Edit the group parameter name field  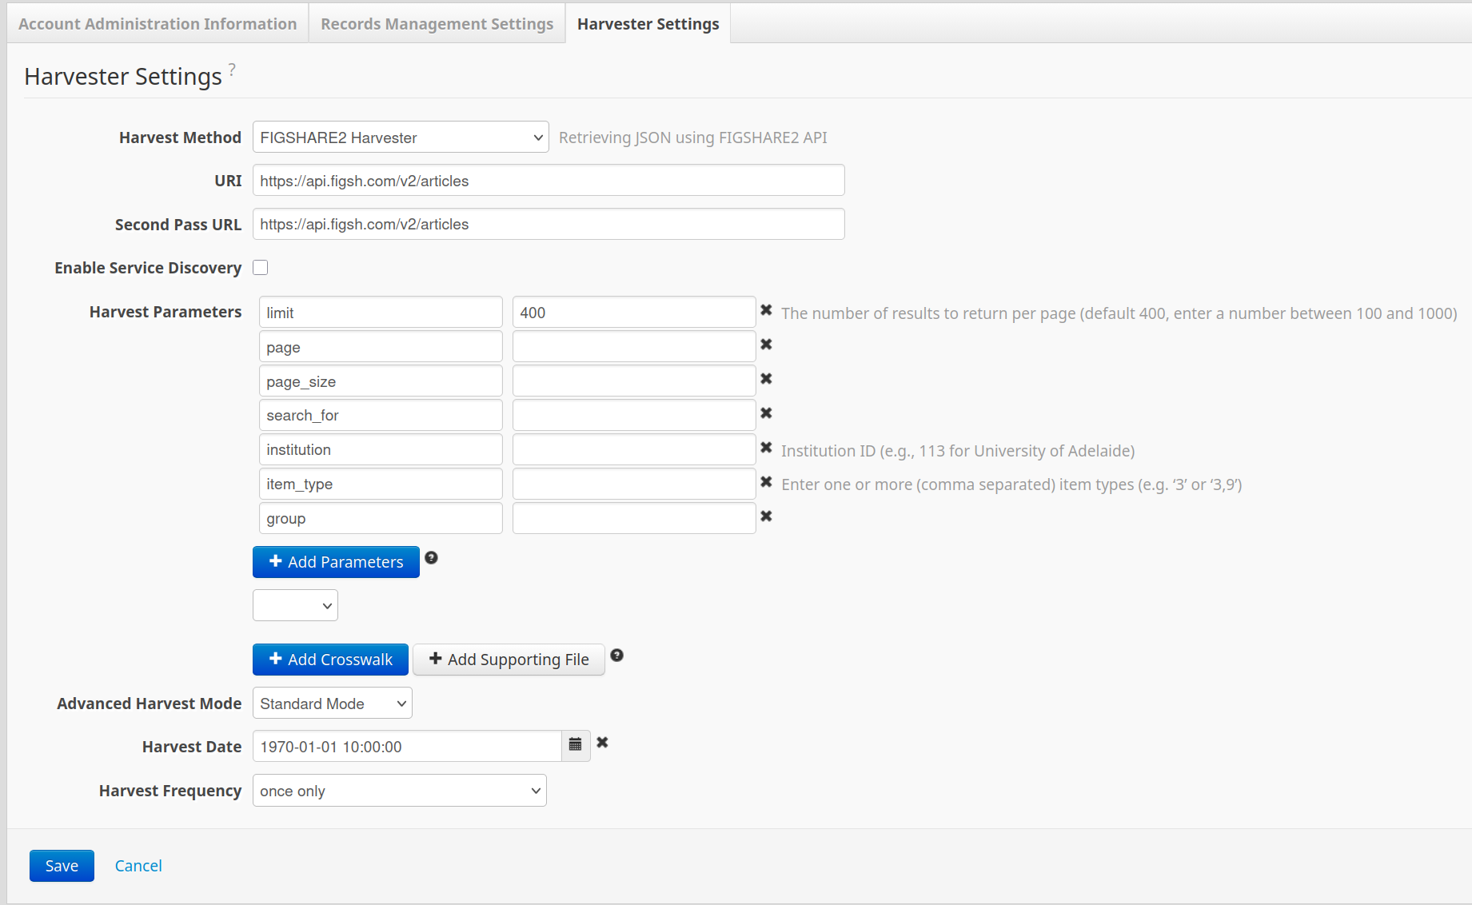[381, 519]
